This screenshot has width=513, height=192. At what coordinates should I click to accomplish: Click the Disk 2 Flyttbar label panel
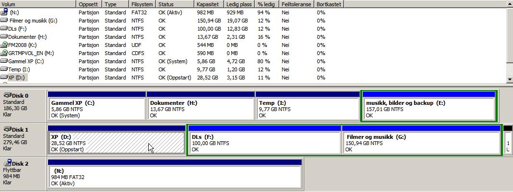(x=24, y=174)
